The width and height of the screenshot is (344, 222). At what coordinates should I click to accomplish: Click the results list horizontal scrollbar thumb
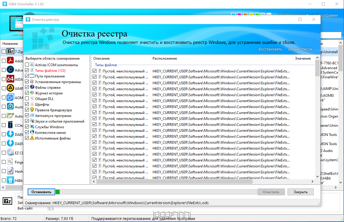175,181
